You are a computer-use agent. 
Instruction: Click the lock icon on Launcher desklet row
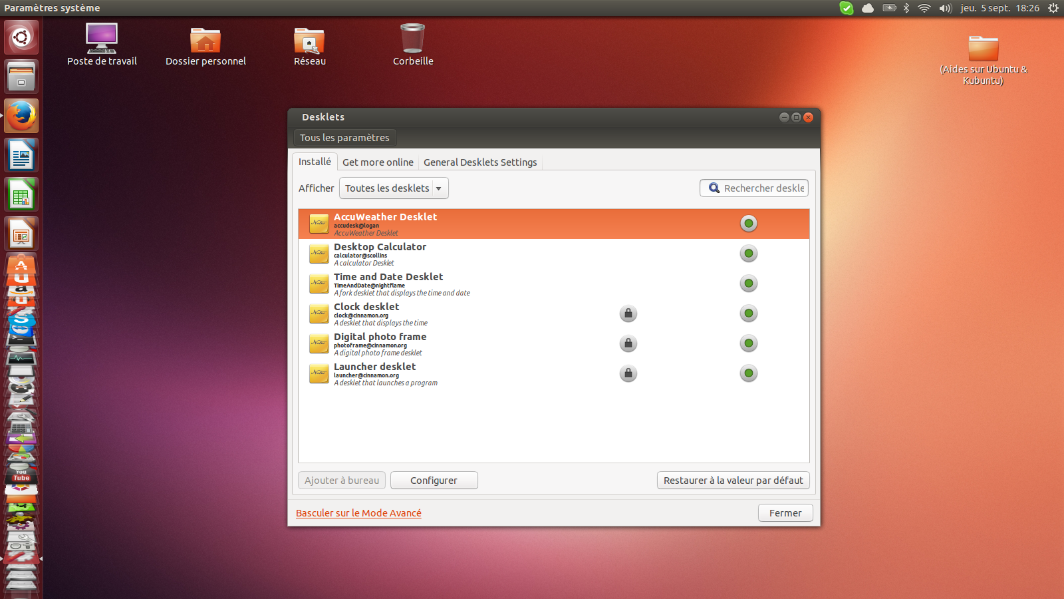[x=628, y=373]
